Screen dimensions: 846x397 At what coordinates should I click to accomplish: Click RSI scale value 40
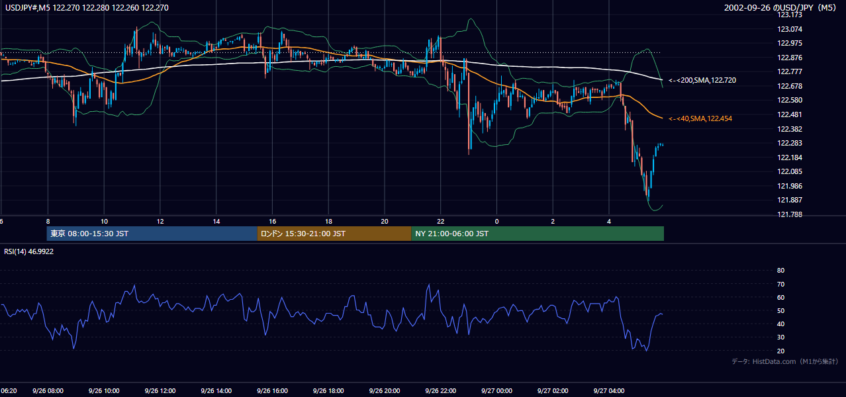(780, 324)
